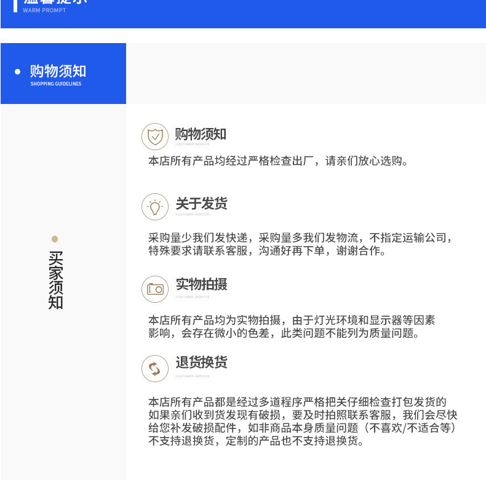Screen dimensions: 486x480
Task: Click the tan dot above 买家须知
Action: 55,239
